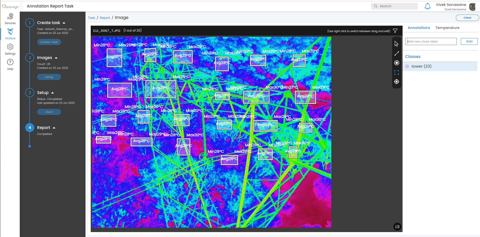Switch to the Annotations tab

pos(419,28)
